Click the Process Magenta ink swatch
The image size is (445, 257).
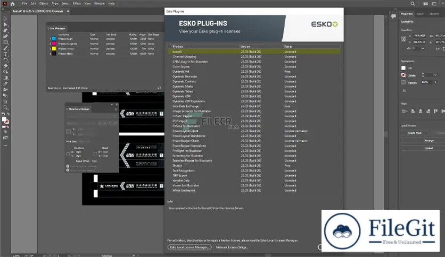click(54, 44)
